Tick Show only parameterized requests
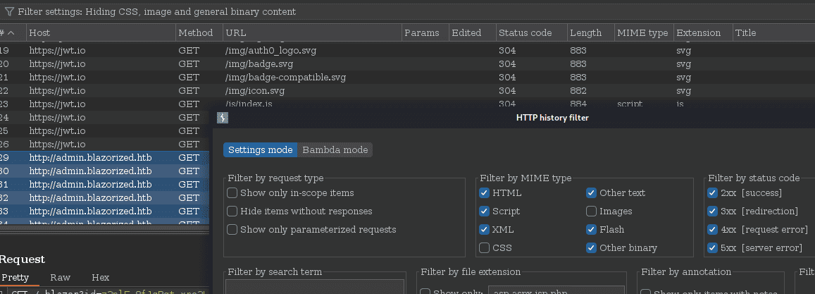815x294 pixels. click(x=232, y=229)
